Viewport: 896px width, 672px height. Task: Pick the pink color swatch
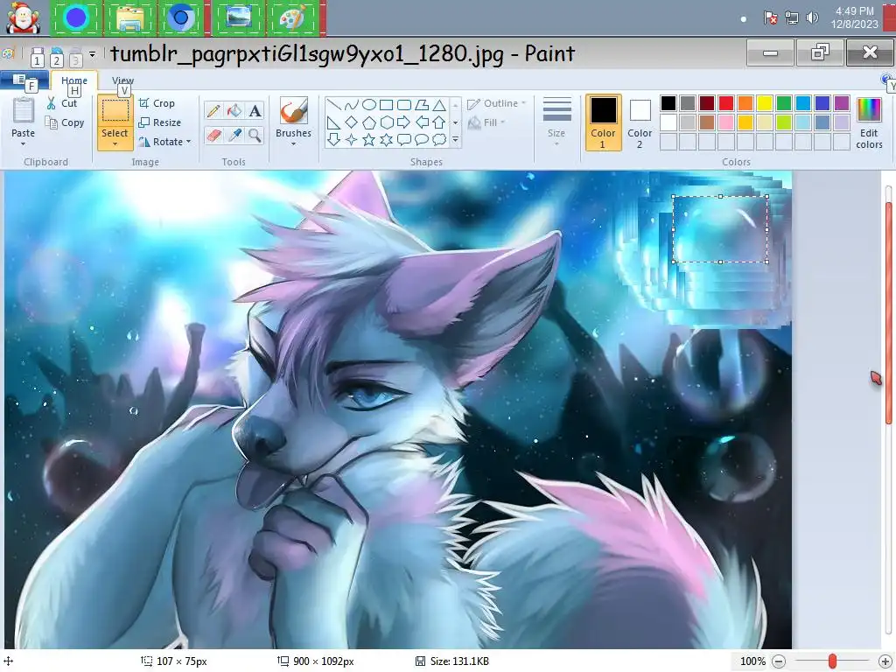click(726, 122)
